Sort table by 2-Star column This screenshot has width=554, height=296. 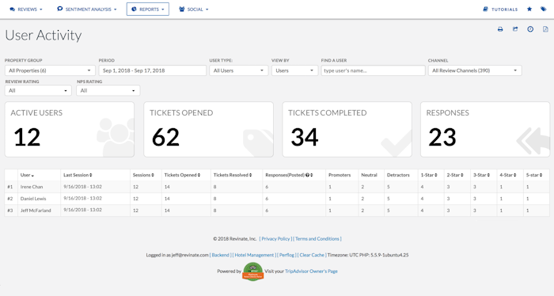coord(455,175)
